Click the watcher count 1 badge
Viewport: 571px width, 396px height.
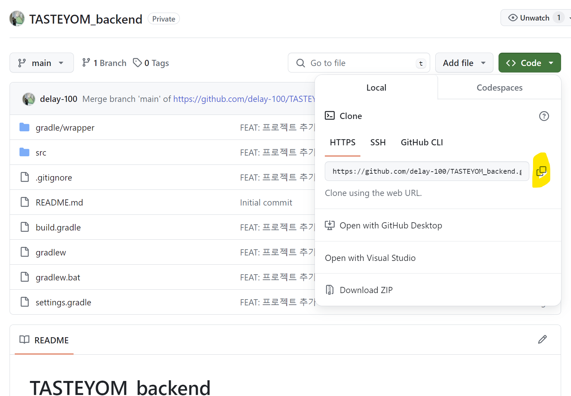click(559, 17)
